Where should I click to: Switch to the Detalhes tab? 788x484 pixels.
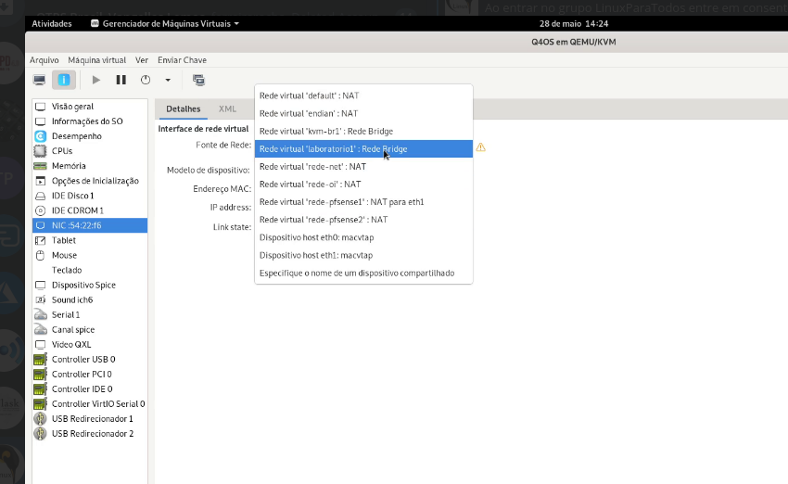[x=183, y=109]
